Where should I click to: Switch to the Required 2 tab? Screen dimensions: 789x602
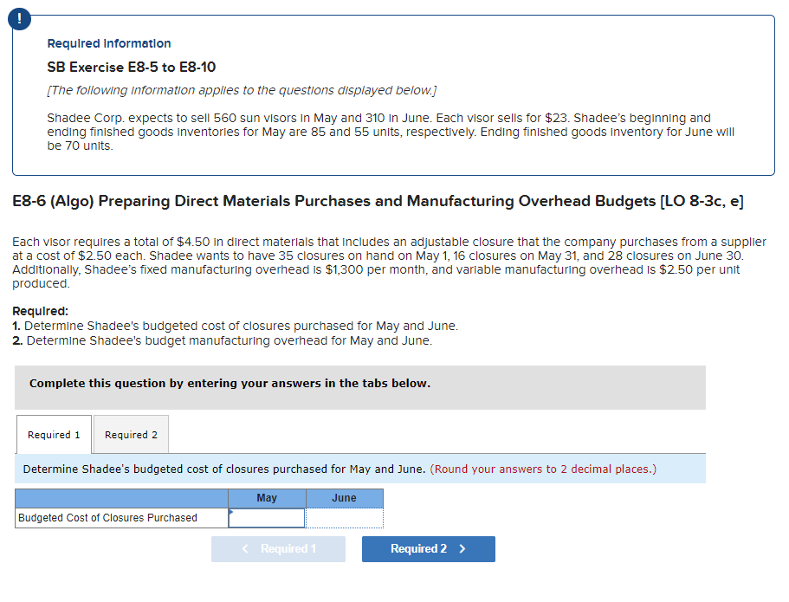click(x=131, y=434)
